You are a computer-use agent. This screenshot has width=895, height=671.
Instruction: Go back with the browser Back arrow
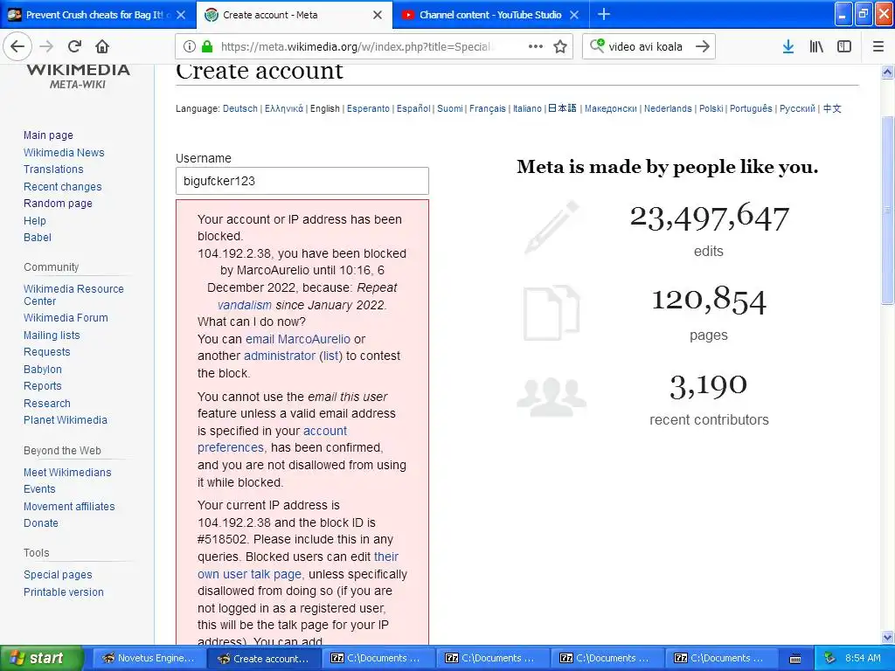pyautogui.click(x=17, y=46)
